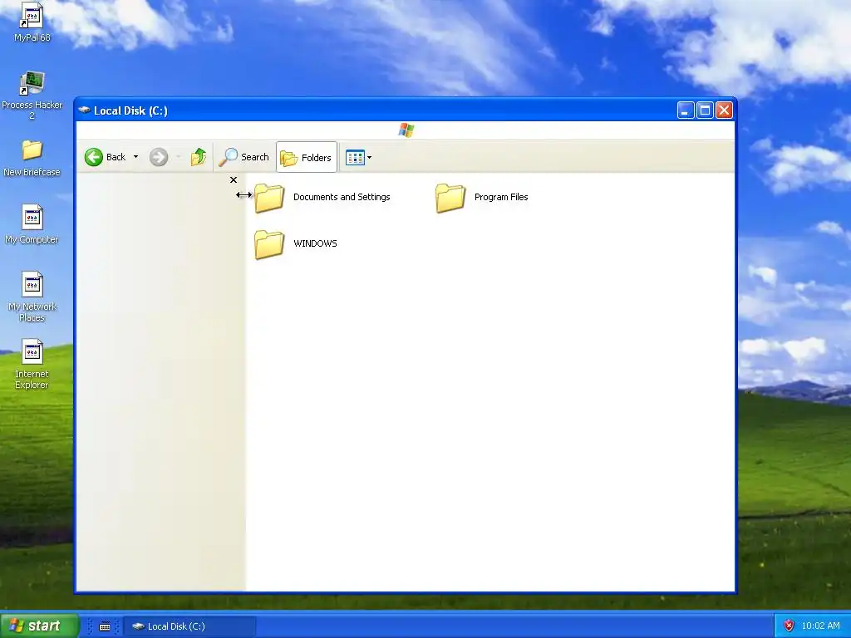
Task: Select the Internet Explorer desktop icon
Action: tap(32, 364)
